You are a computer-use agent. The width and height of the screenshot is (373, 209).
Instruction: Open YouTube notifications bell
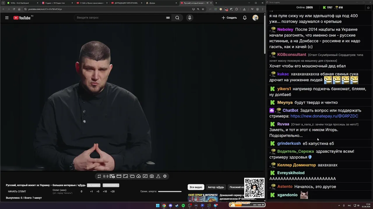point(245,18)
